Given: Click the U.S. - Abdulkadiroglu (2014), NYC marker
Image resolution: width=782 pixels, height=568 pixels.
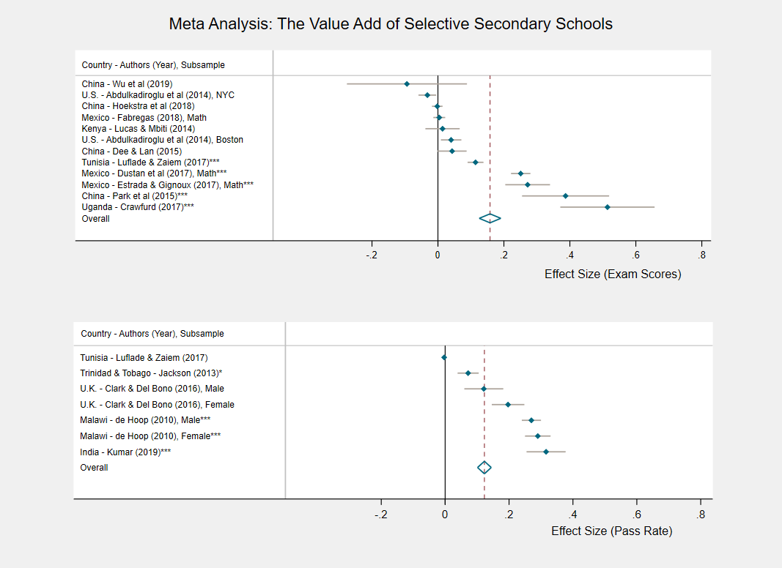Looking at the screenshot, I should click(x=427, y=94).
